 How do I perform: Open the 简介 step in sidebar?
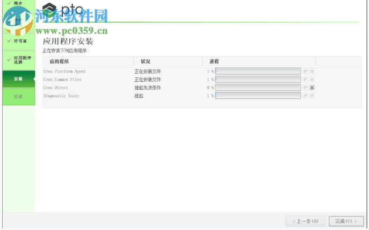point(19,3)
